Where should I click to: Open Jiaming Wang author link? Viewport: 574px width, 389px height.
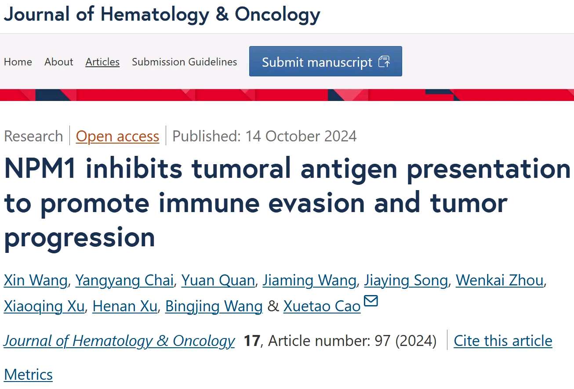(x=309, y=280)
